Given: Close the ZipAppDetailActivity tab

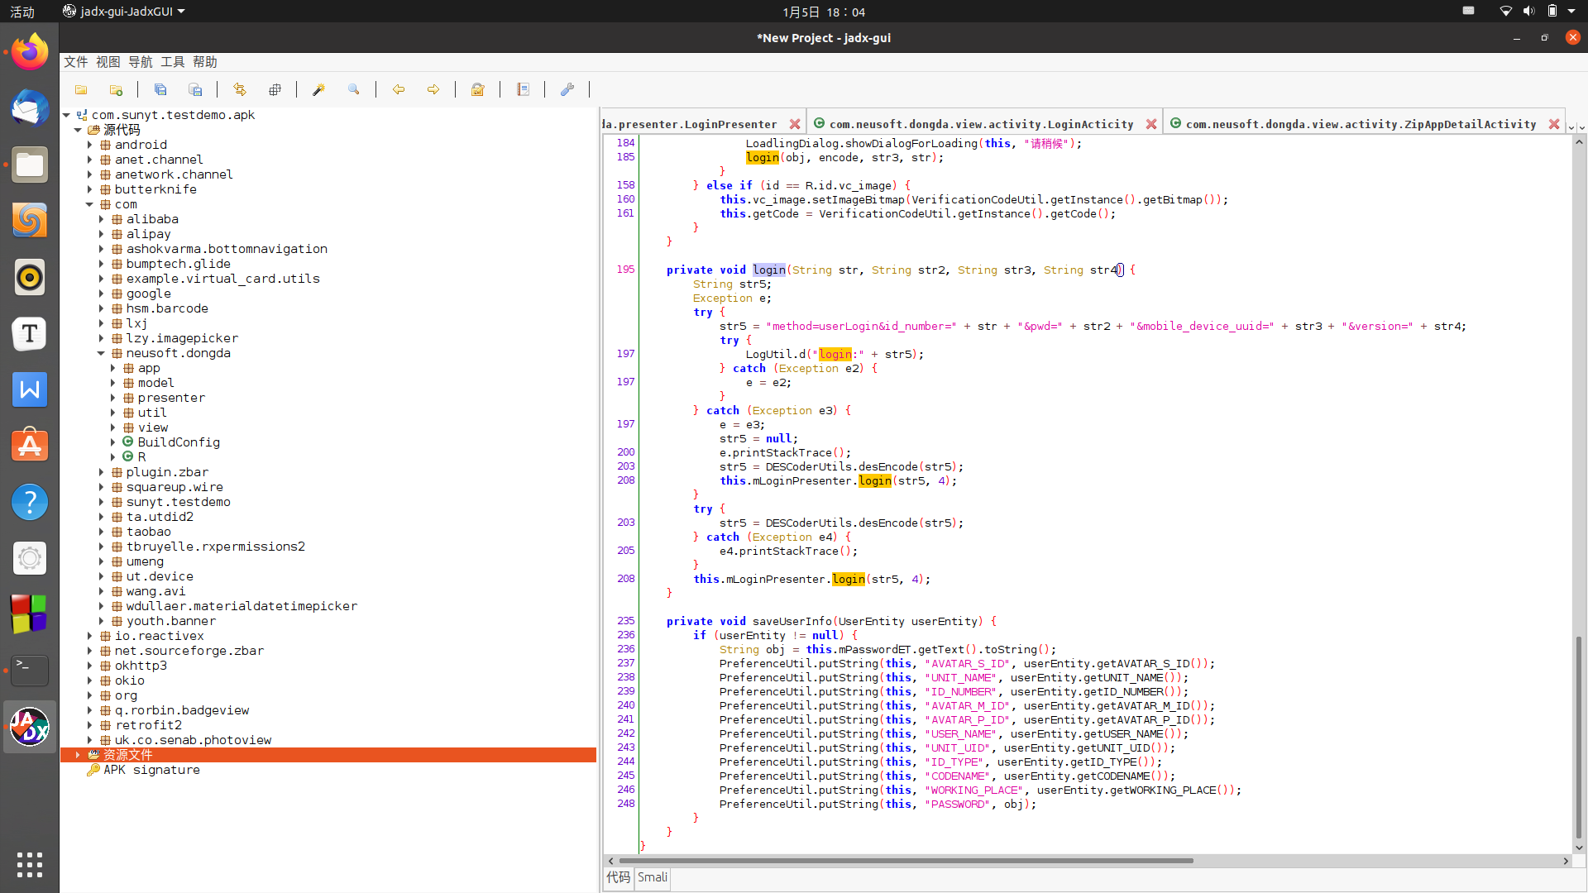Looking at the screenshot, I should (1554, 124).
